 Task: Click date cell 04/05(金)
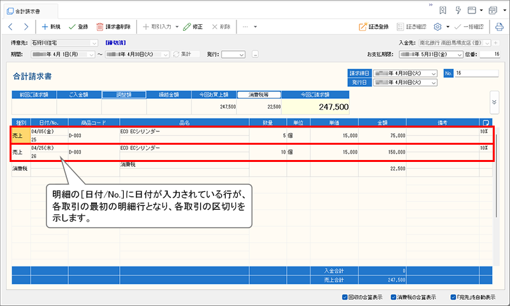click(50, 131)
